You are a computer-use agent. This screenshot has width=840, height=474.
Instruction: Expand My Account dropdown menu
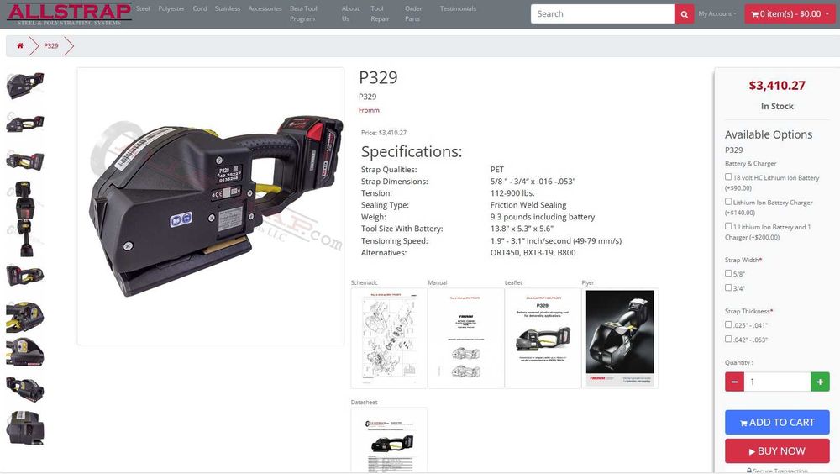[717, 14]
